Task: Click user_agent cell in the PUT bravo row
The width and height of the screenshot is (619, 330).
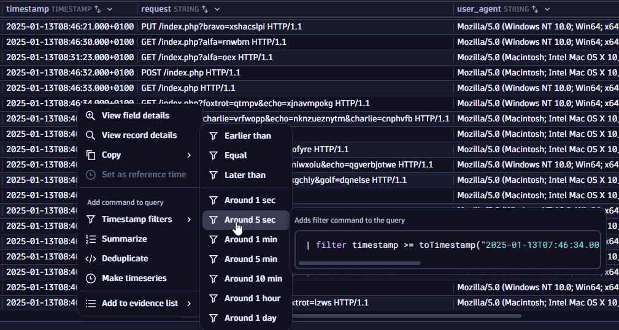Action: click(537, 27)
